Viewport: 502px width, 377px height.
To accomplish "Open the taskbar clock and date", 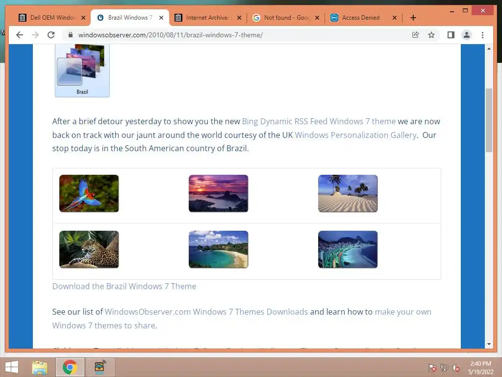I will (480, 368).
